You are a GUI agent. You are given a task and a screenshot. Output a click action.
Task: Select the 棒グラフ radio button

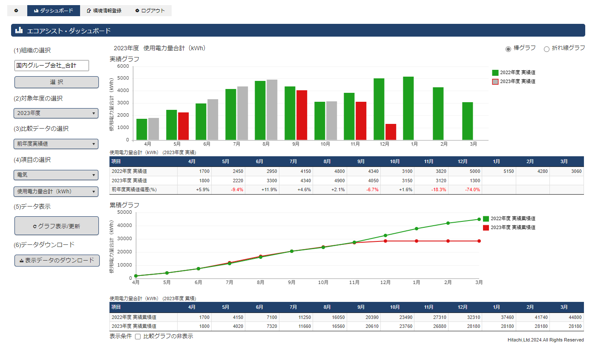(508, 49)
